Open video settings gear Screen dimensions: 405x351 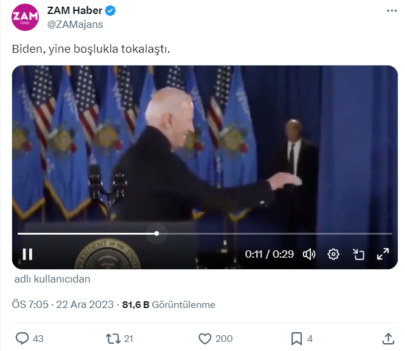point(333,254)
